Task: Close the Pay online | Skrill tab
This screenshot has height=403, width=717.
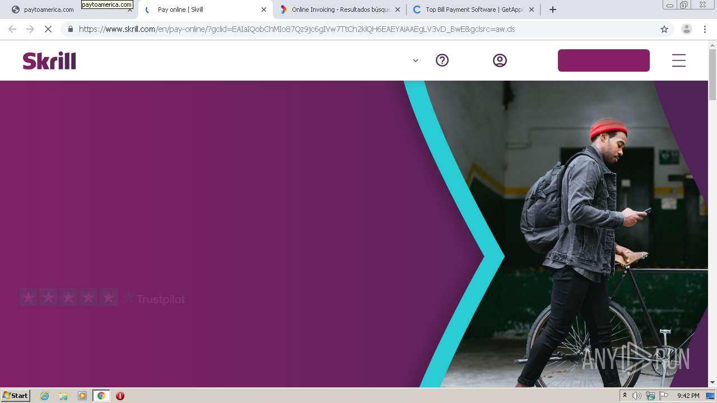Action: (264, 10)
